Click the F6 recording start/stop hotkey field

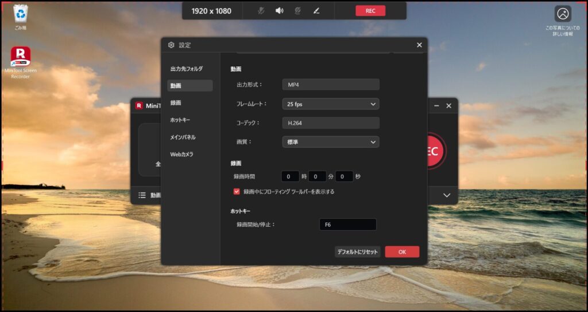pyautogui.click(x=347, y=224)
